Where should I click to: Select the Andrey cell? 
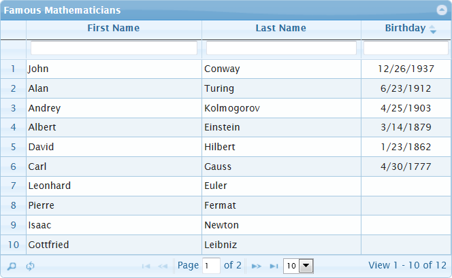(114, 108)
